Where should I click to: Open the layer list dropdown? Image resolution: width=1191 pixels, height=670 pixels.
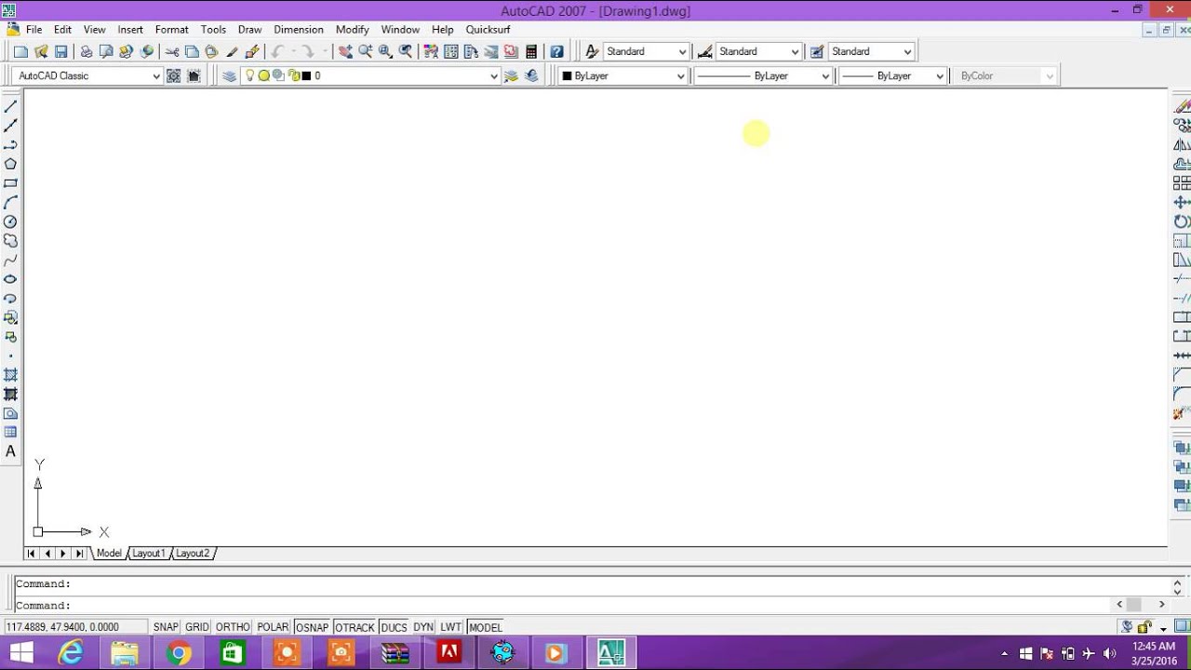pyautogui.click(x=494, y=76)
